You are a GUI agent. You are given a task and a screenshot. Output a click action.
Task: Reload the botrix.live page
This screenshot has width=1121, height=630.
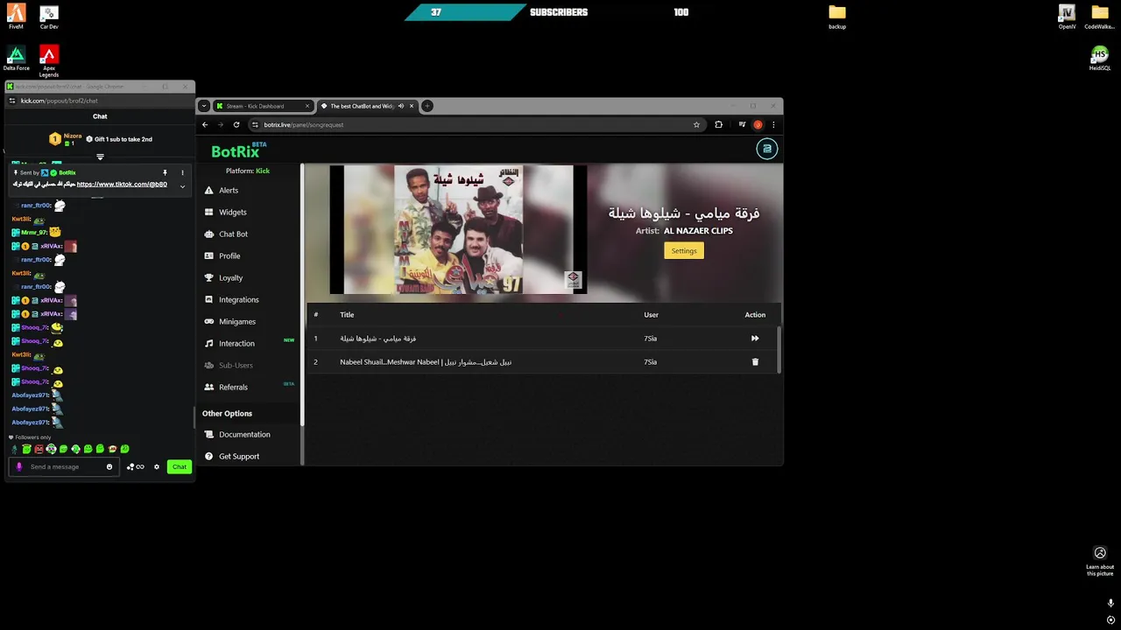236,124
